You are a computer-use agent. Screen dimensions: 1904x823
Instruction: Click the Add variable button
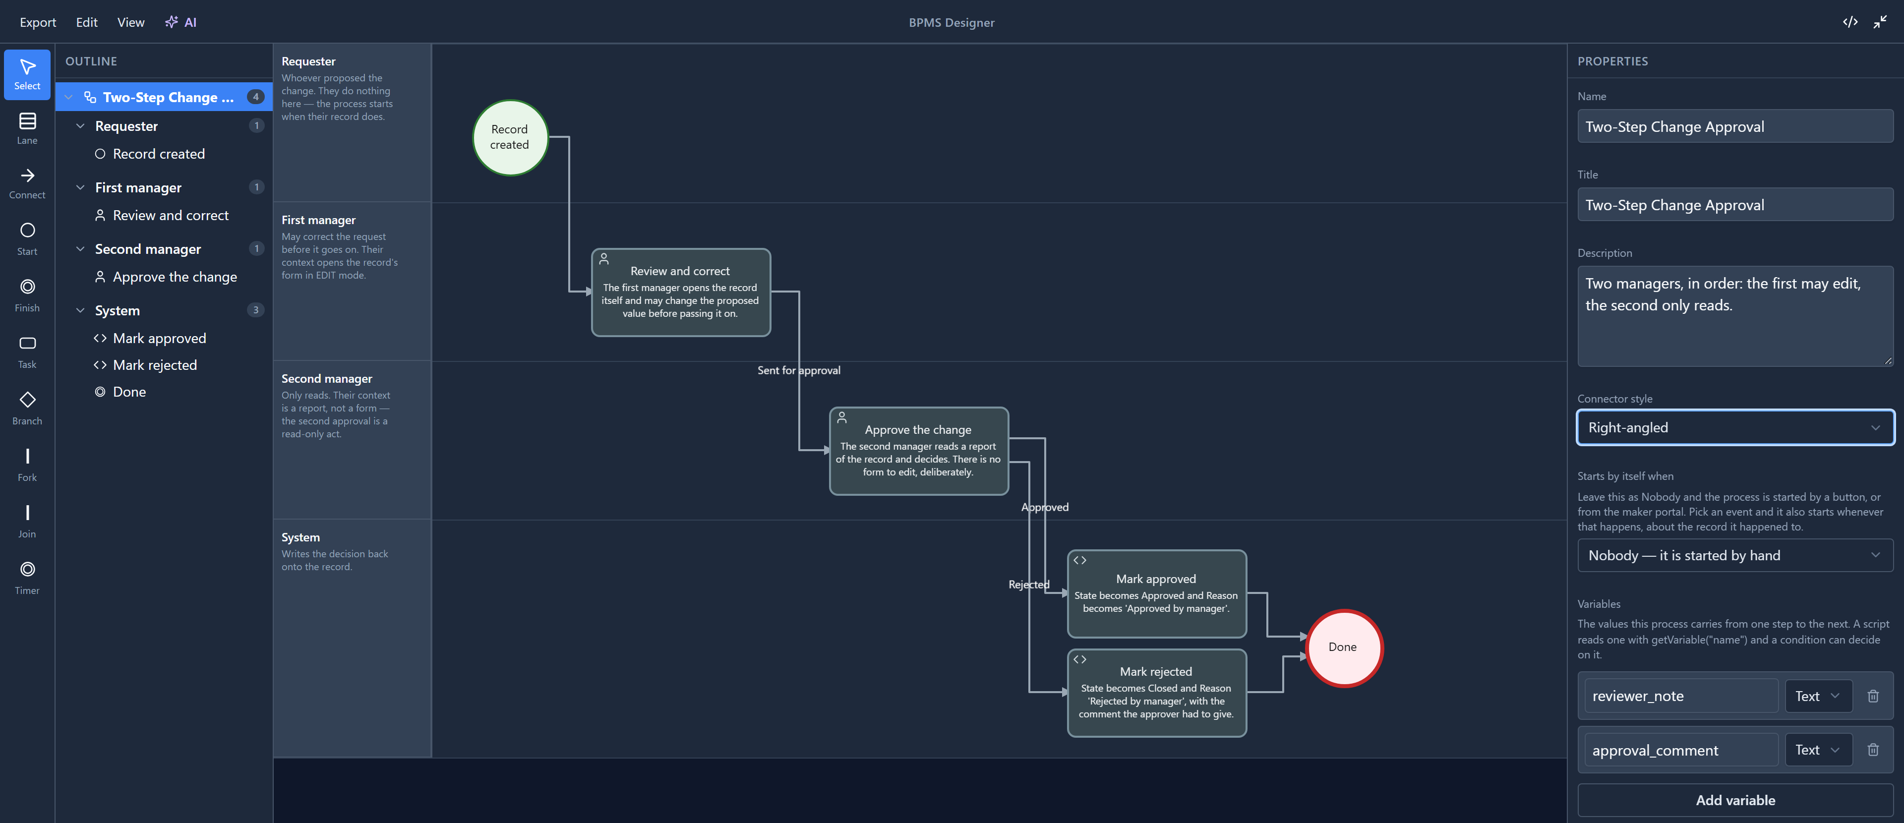(x=1735, y=800)
